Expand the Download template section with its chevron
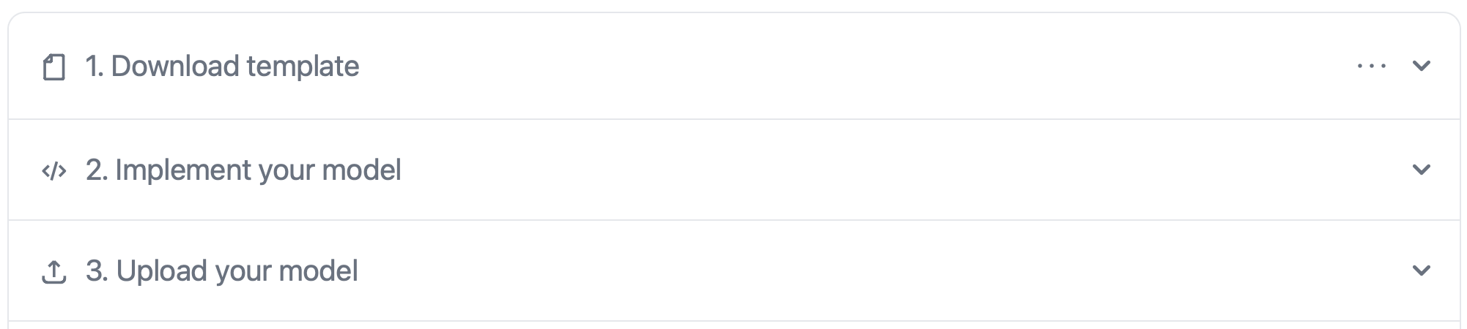1467x329 pixels. tap(1421, 66)
